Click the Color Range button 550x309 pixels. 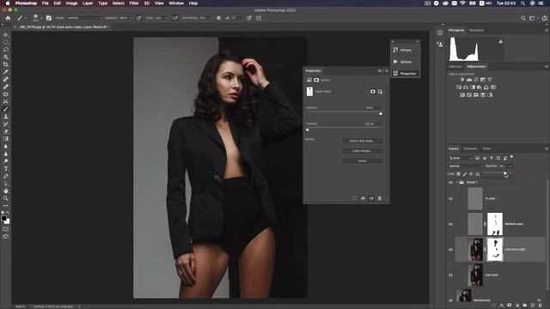(x=362, y=151)
